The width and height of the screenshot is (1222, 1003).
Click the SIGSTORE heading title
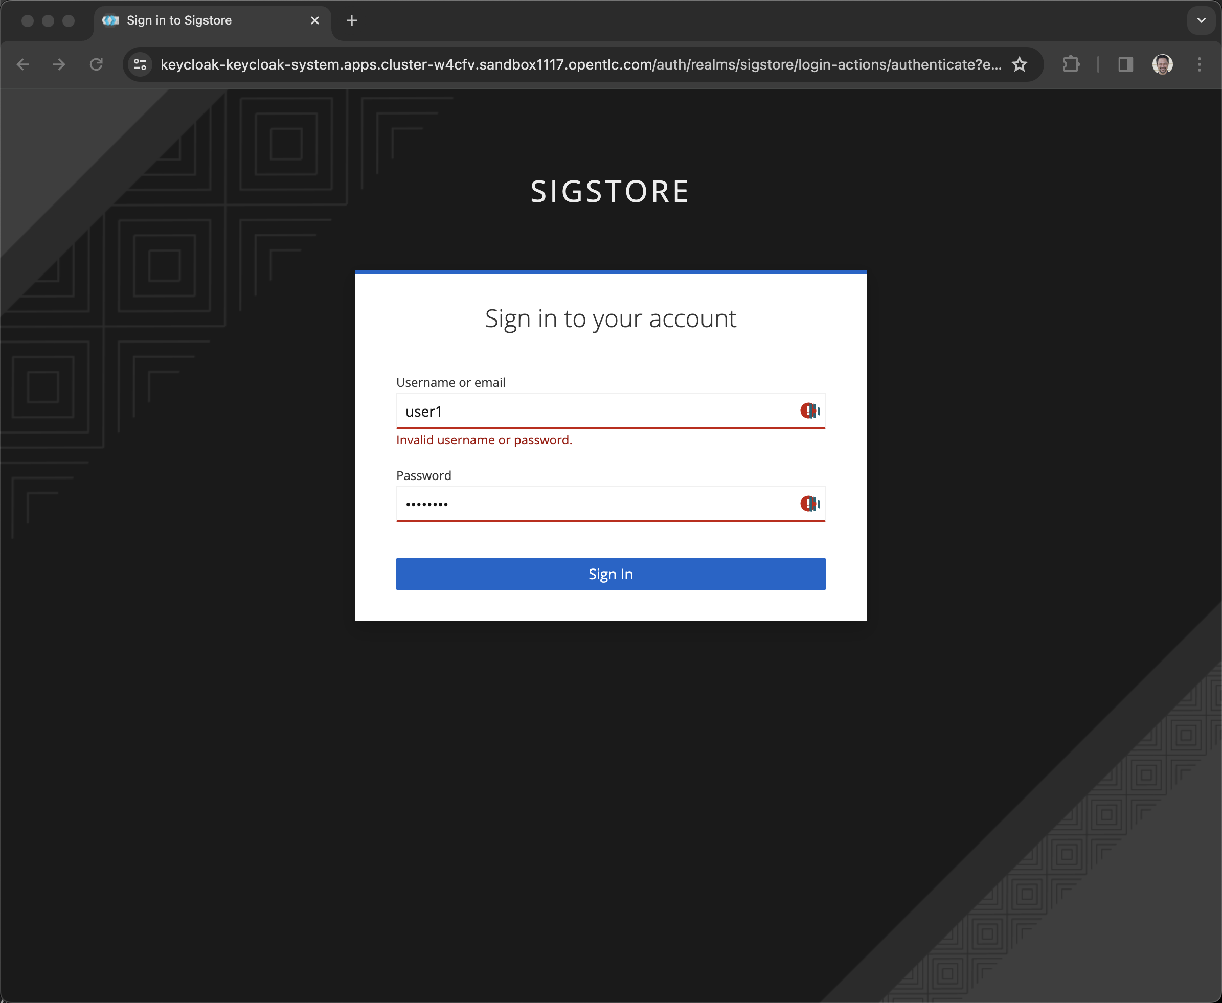coord(610,191)
